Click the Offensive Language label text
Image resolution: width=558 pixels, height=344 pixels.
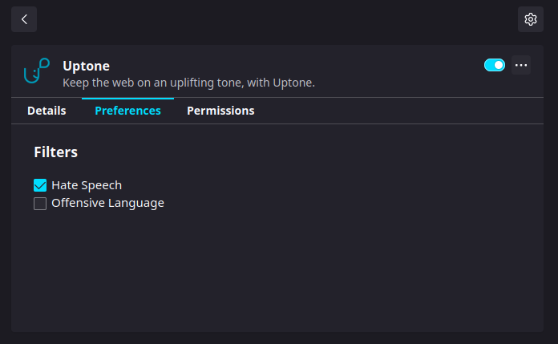click(107, 204)
